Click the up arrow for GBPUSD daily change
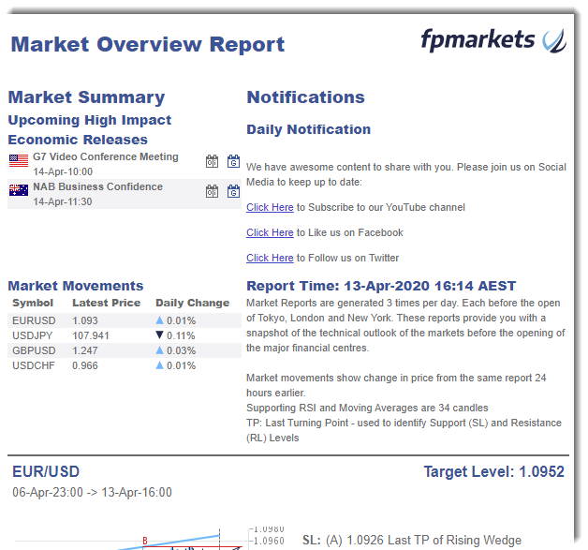This screenshot has height=550, width=588. pyautogui.click(x=159, y=350)
